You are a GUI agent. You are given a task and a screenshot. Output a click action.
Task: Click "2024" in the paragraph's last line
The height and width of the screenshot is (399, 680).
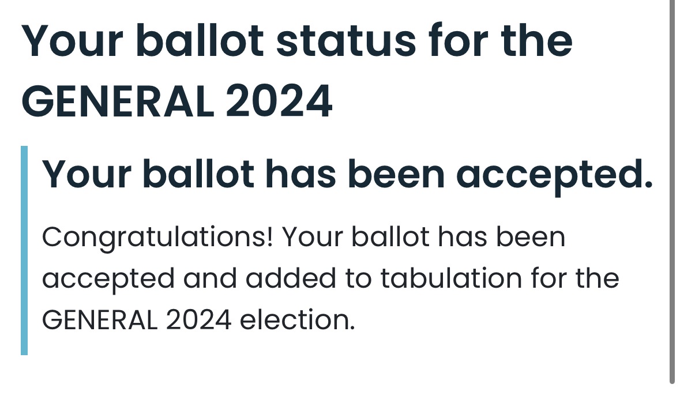198,320
